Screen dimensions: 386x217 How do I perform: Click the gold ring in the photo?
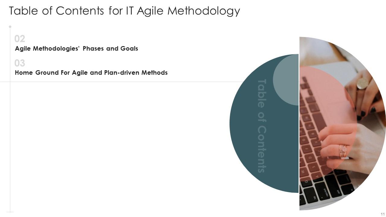coord(362,83)
